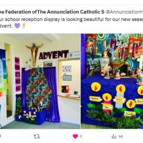Click the Peace banner in the right photo

(x=130, y=114)
